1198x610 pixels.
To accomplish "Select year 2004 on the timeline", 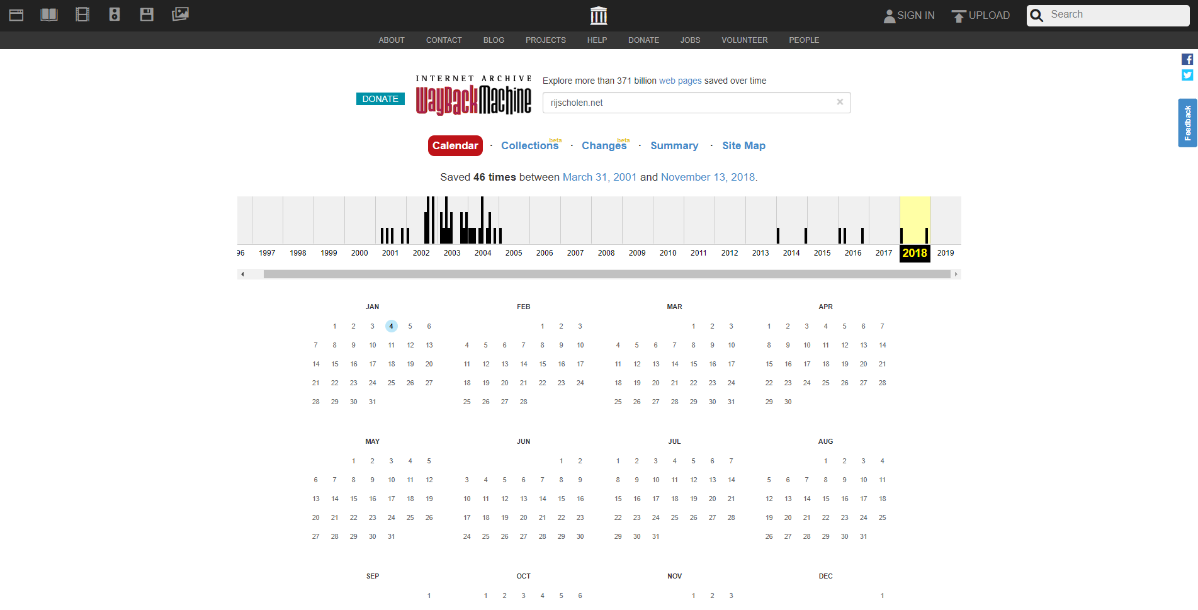I will coord(483,253).
